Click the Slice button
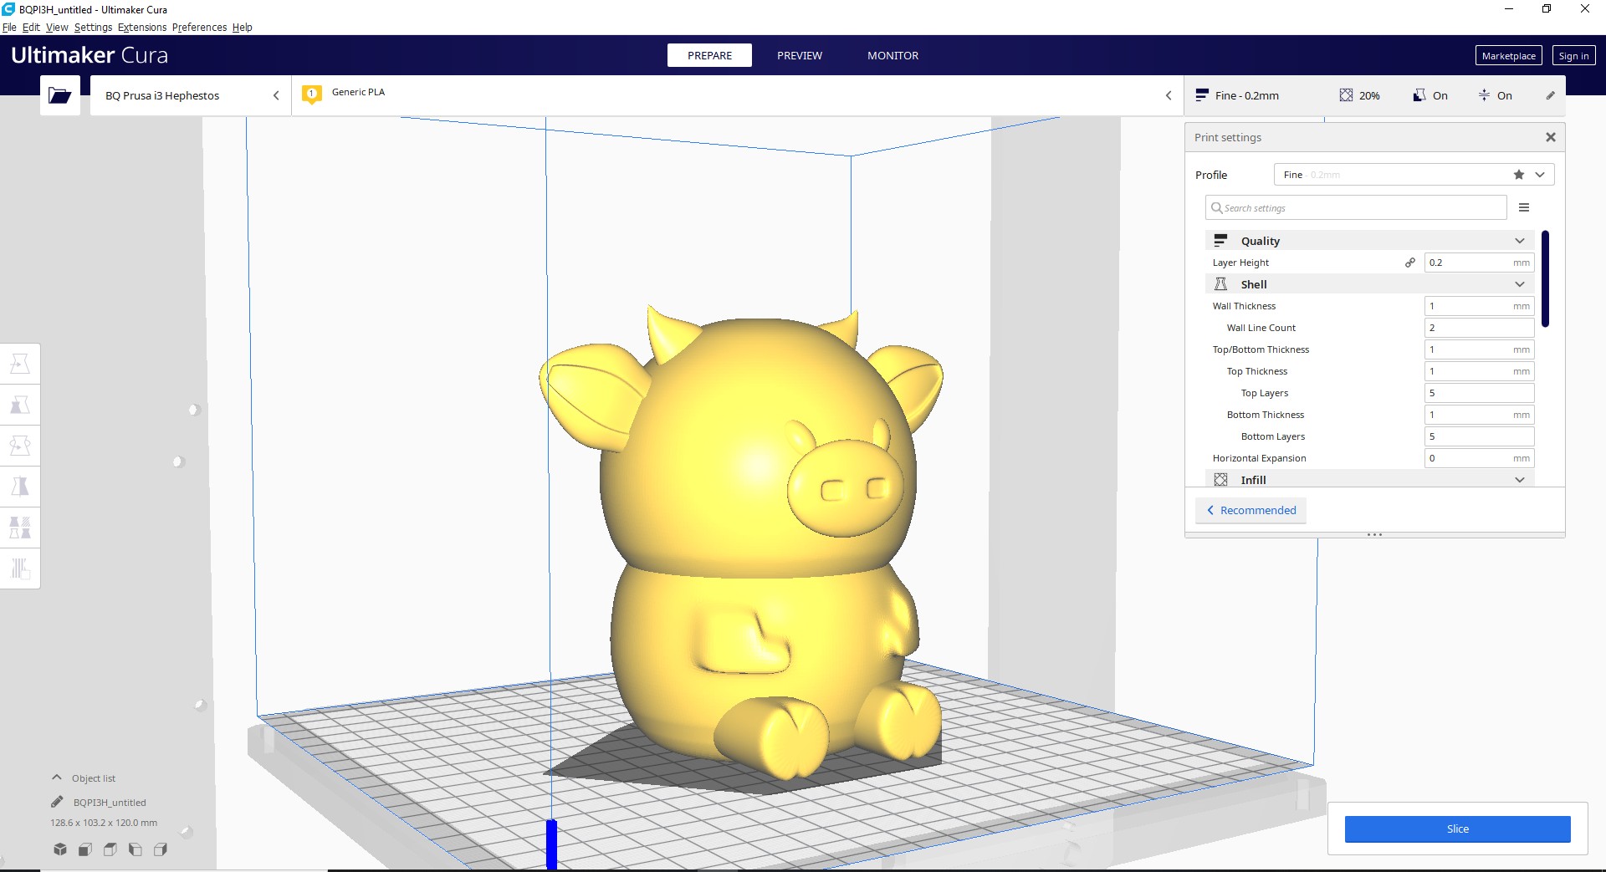The height and width of the screenshot is (872, 1606). (x=1457, y=829)
